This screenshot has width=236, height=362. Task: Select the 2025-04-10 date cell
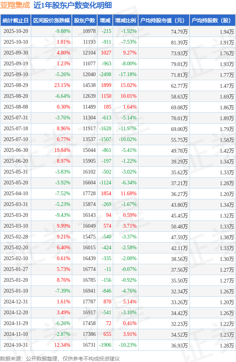pyautogui.click(x=16, y=194)
